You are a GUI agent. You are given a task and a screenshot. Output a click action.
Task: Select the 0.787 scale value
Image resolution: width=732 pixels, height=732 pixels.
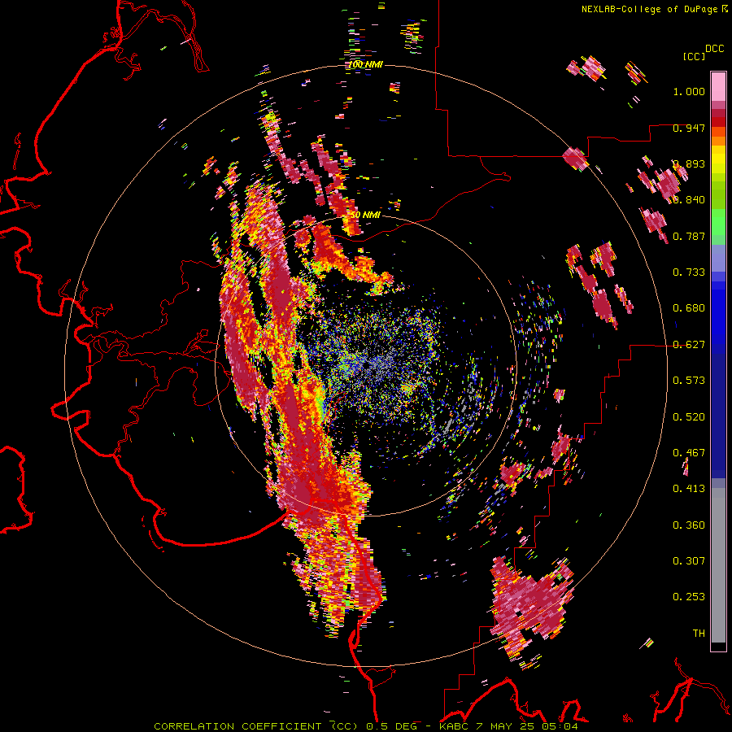689,236
